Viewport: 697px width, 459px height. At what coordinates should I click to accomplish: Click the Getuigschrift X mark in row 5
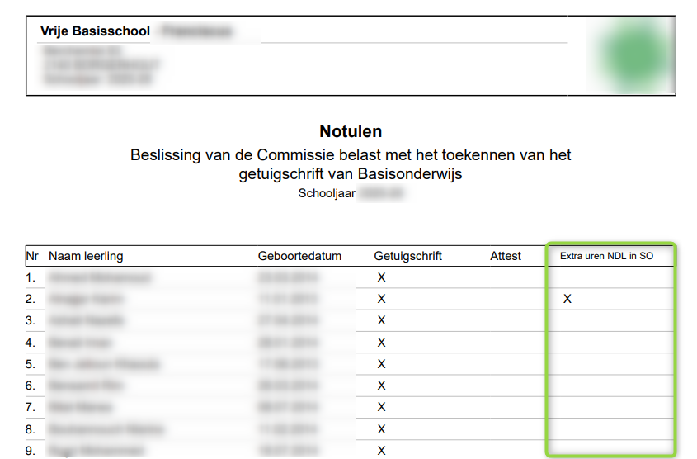click(x=381, y=364)
